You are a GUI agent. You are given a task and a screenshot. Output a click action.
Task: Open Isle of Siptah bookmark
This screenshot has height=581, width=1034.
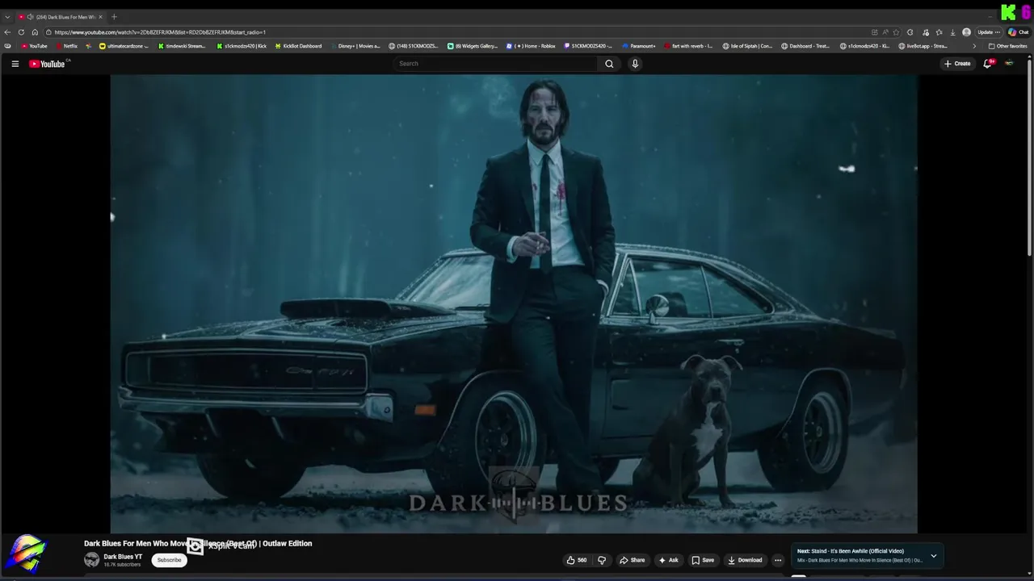click(x=747, y=46)
